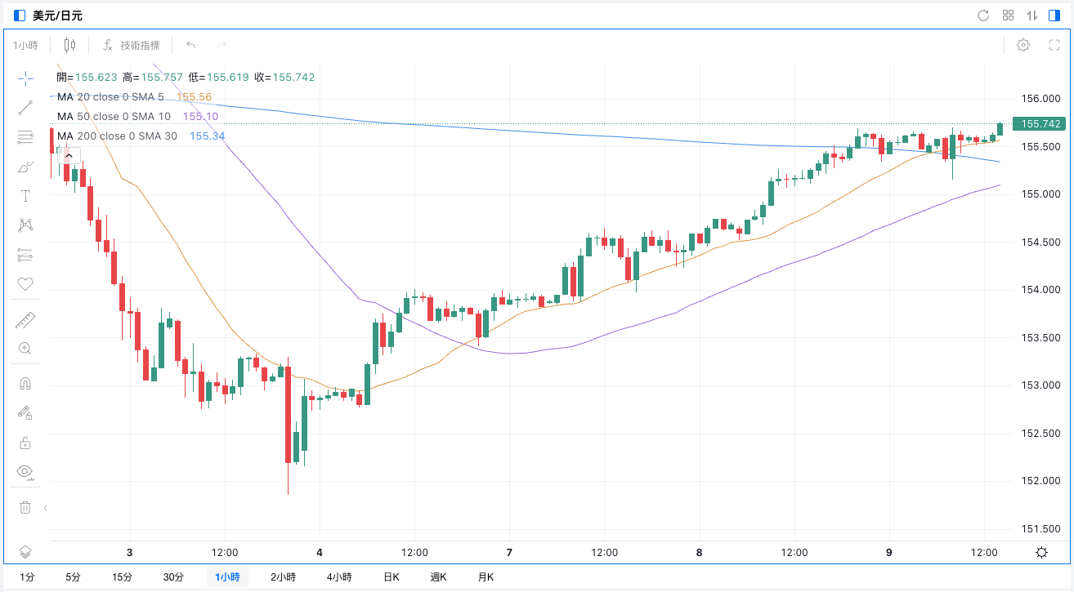Open the 1小時 interval dropdown in toolbar
Viewport: 1074px width, 592px height.
(26, 45)
